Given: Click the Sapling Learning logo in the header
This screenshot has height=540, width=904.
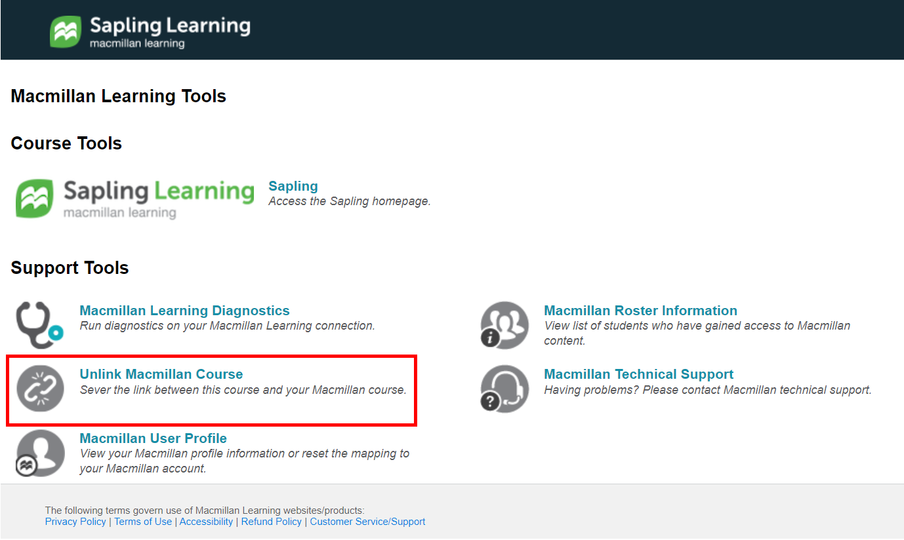Looking at the screenshot, I should tap(150, 30).
